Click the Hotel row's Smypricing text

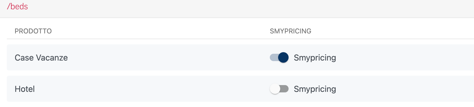[x=315, y=89]
